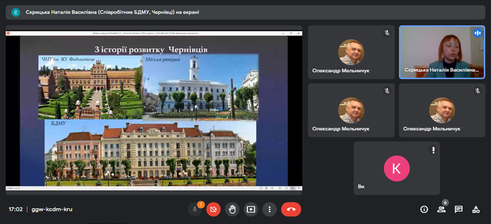The height and width of the screenshot is (224, 491).
Task: Open the meeting details info icon
Action: (424, 209)
